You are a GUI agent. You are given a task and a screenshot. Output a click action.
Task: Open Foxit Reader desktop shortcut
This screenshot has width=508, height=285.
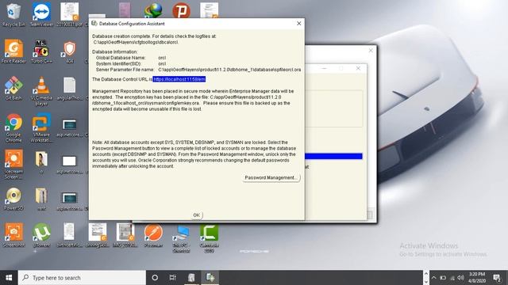pos(13,51)
